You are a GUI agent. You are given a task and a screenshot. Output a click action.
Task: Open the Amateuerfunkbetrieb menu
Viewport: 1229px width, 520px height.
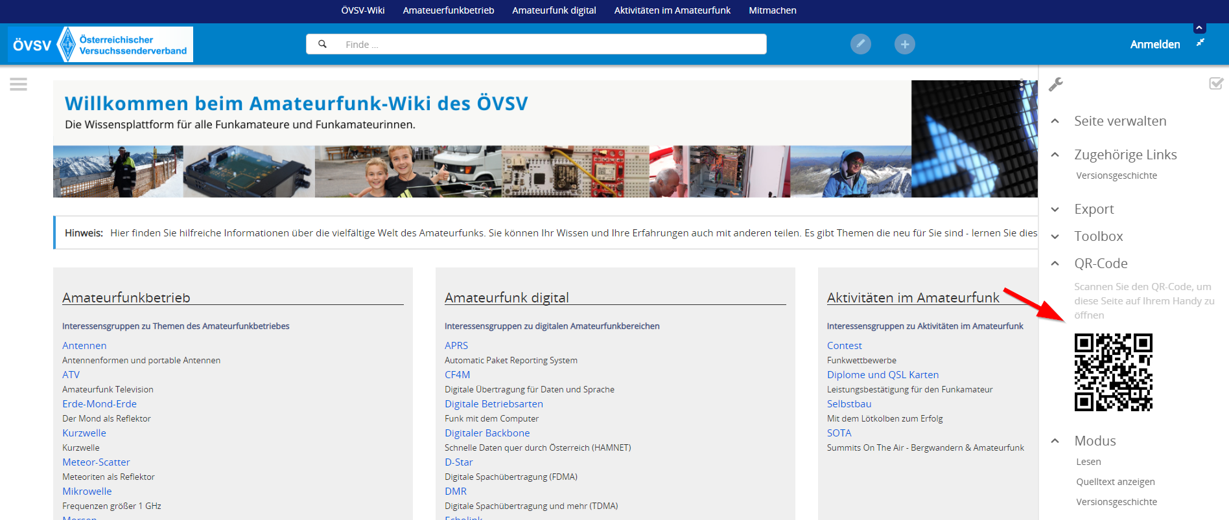point(449,10)
